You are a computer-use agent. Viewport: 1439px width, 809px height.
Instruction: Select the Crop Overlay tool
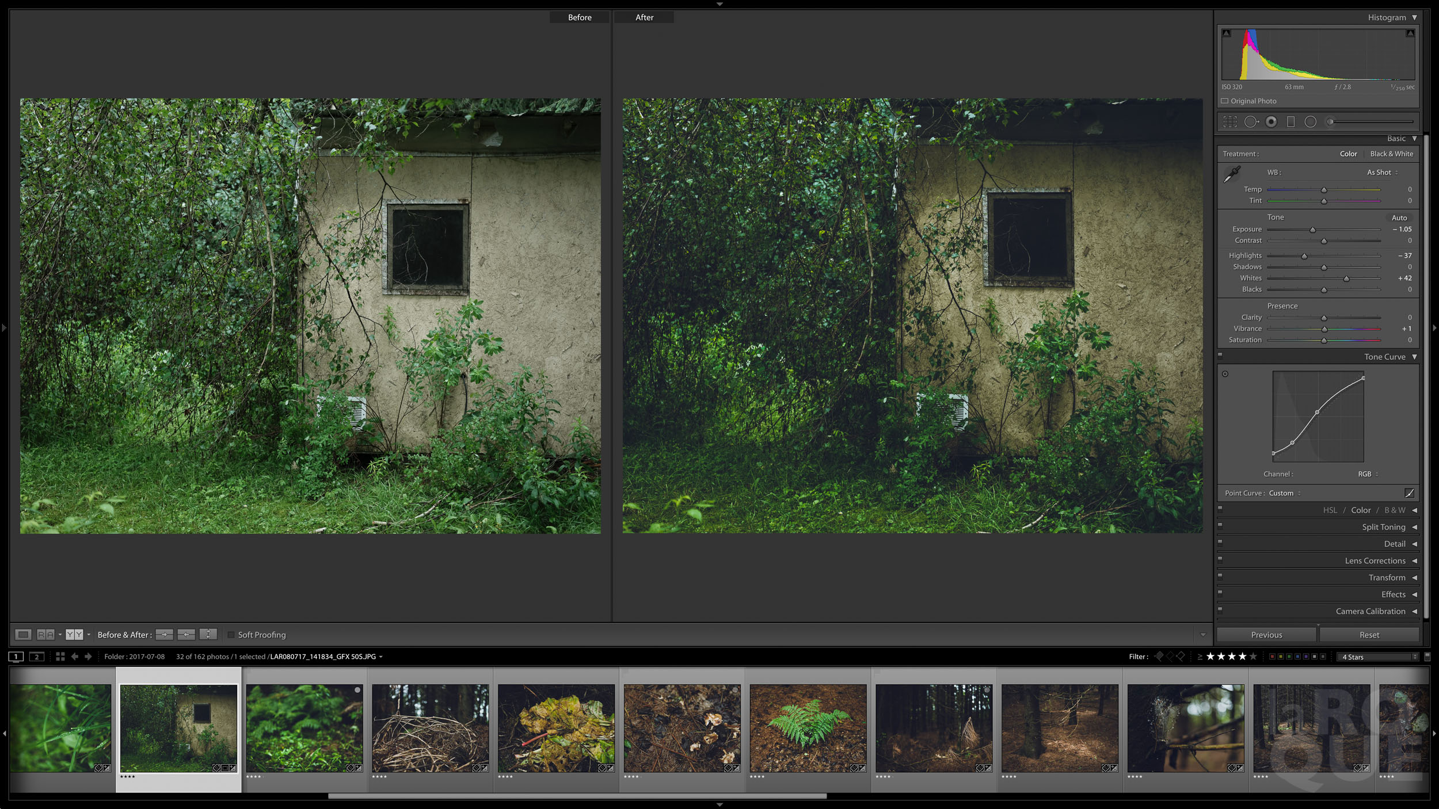(1230, 121)
